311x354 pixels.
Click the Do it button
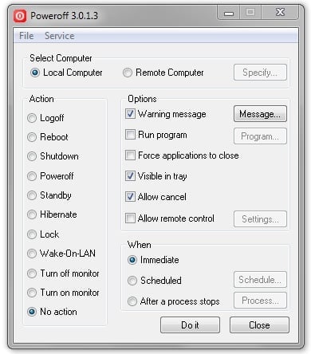190,324
